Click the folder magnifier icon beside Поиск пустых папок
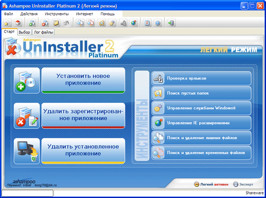The image size is (266, 198). [158, 93]
